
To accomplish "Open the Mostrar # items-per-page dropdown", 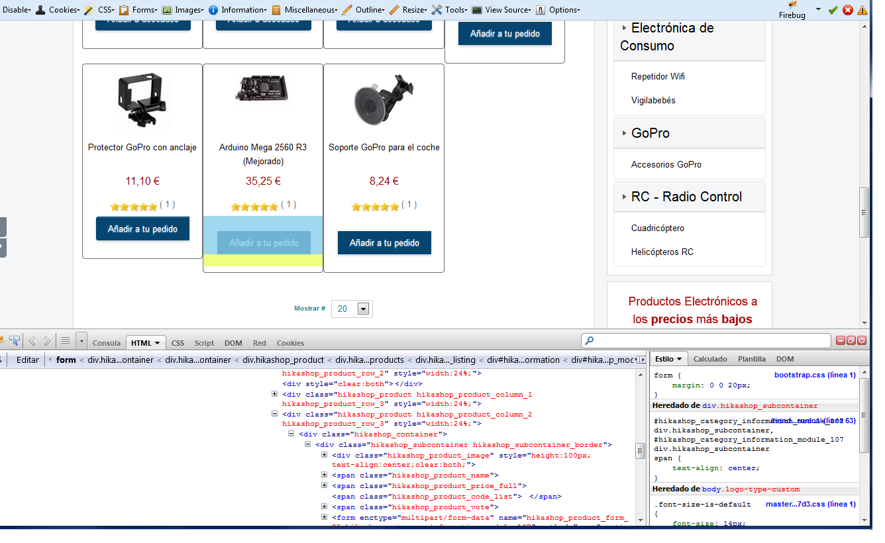I will point(352,309).
